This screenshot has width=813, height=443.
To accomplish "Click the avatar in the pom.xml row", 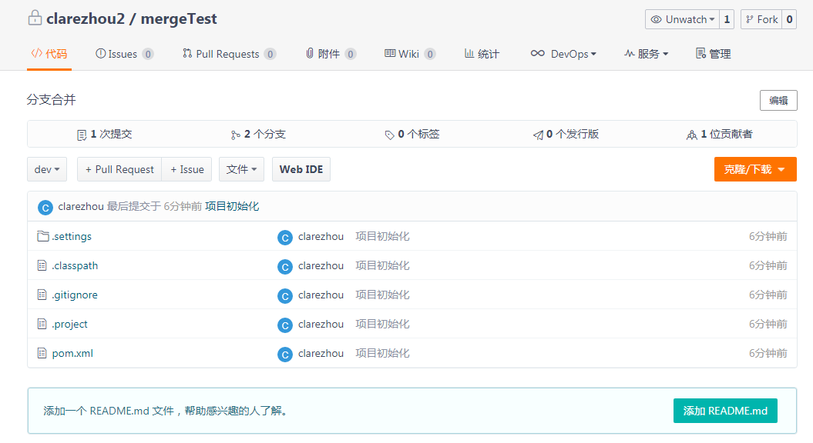I will point(284,355).
